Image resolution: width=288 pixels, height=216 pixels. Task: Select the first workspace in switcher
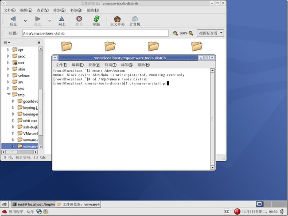260,204
